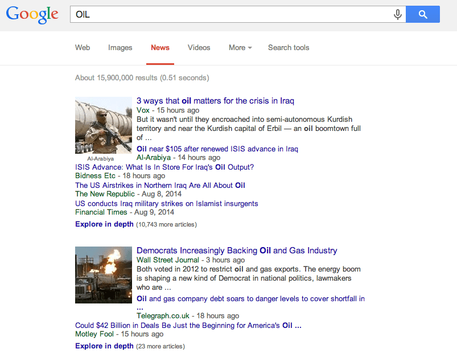Switch to the Images tab
The image size is (457, 353).
pos(120,47)
